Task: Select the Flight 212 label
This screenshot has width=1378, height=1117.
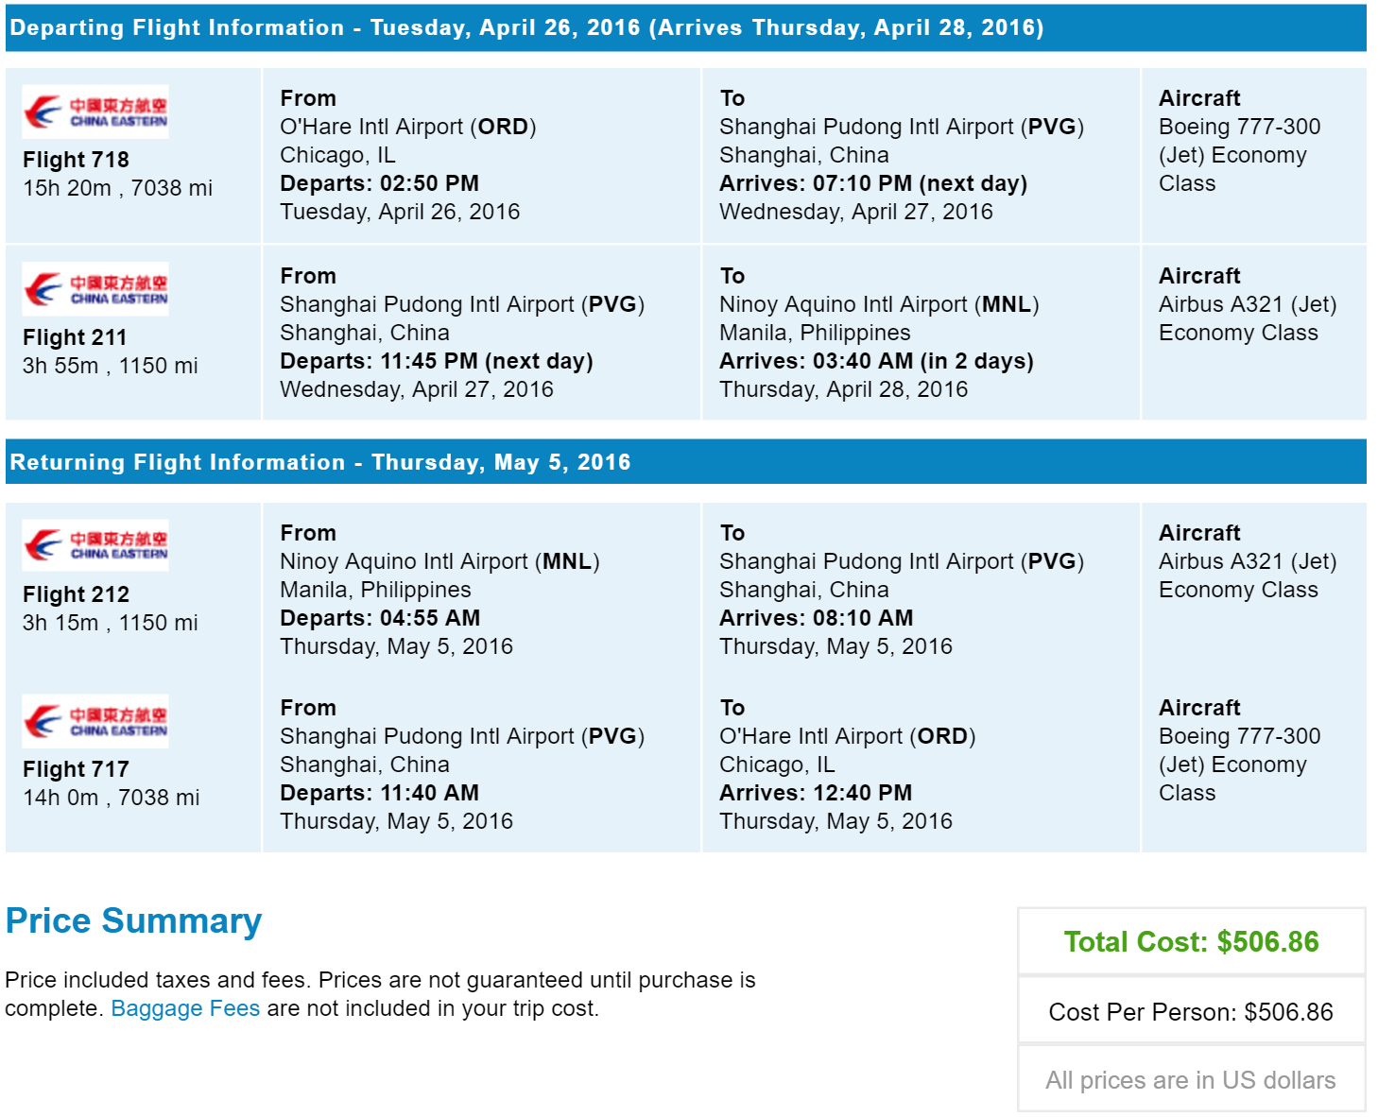Action: pyautogui.click(x=76, y=594)
